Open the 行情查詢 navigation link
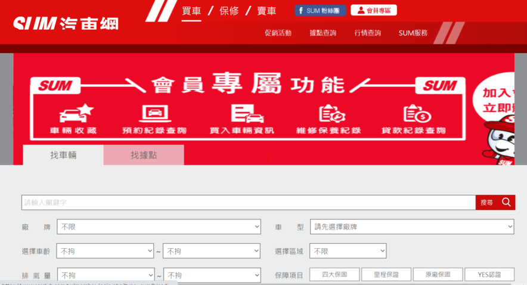527x285 pixels. pos(367,33)
